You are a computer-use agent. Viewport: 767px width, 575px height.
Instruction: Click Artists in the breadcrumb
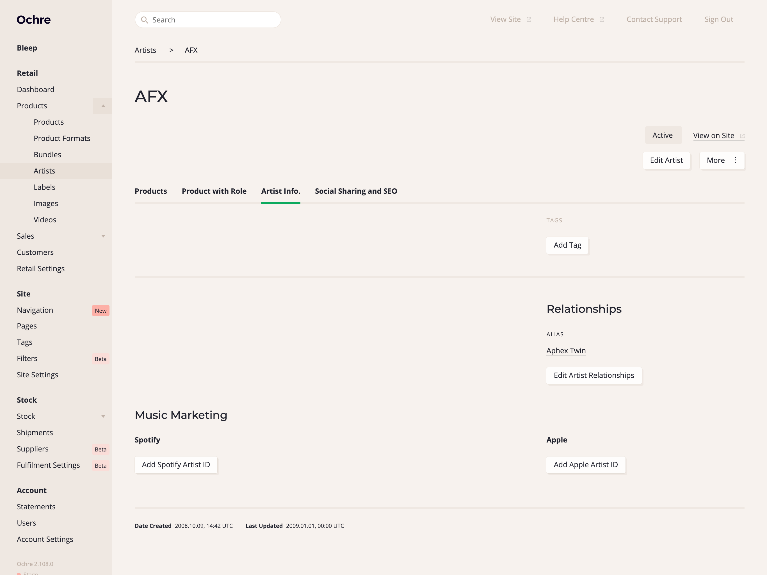click(145, 50)
